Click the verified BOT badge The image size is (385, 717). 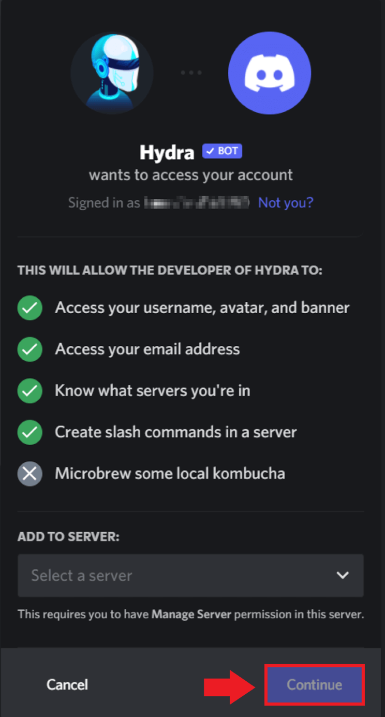[x=222, y=151]
